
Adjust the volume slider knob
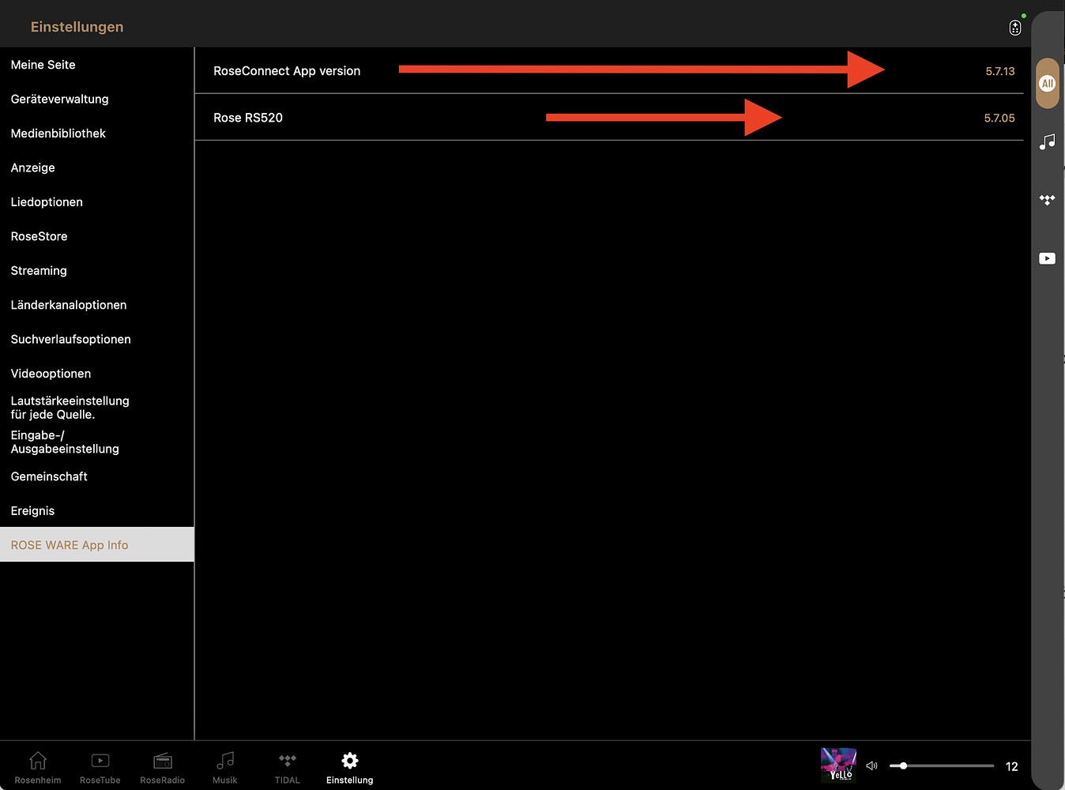pyautogui.click(x=903, y=766)
